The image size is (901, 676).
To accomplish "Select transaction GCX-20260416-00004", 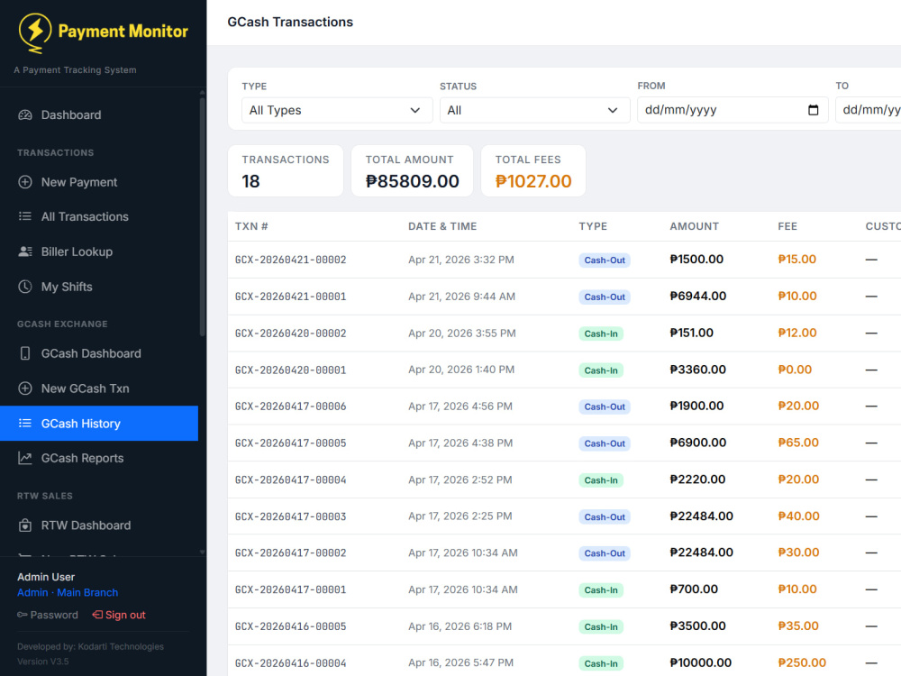I will (x=291, y=662).
